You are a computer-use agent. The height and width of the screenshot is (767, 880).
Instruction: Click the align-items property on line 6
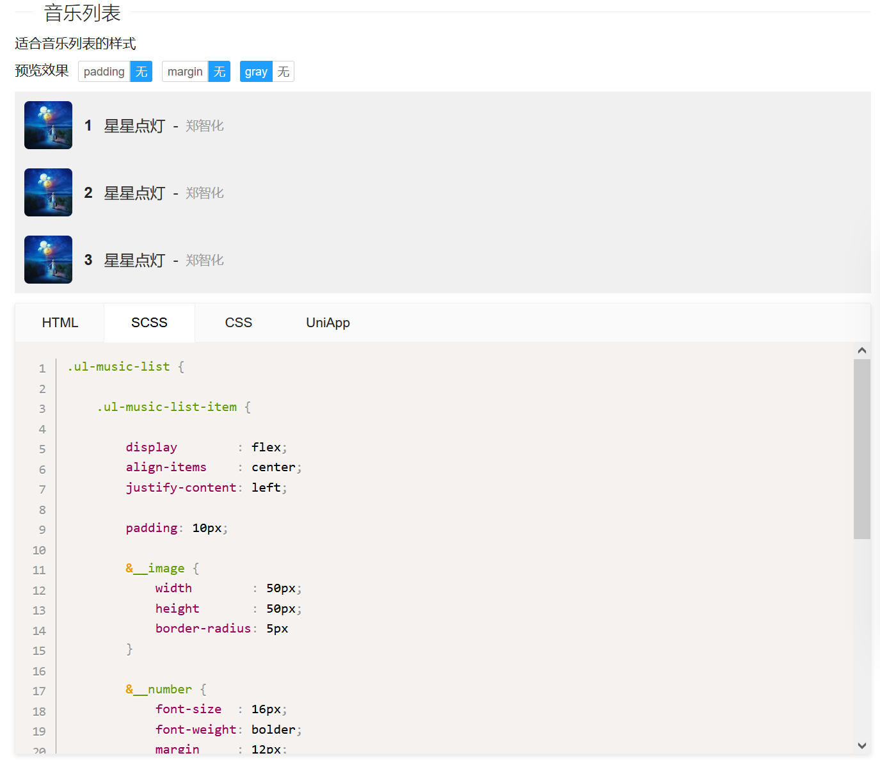coord(166,467)
